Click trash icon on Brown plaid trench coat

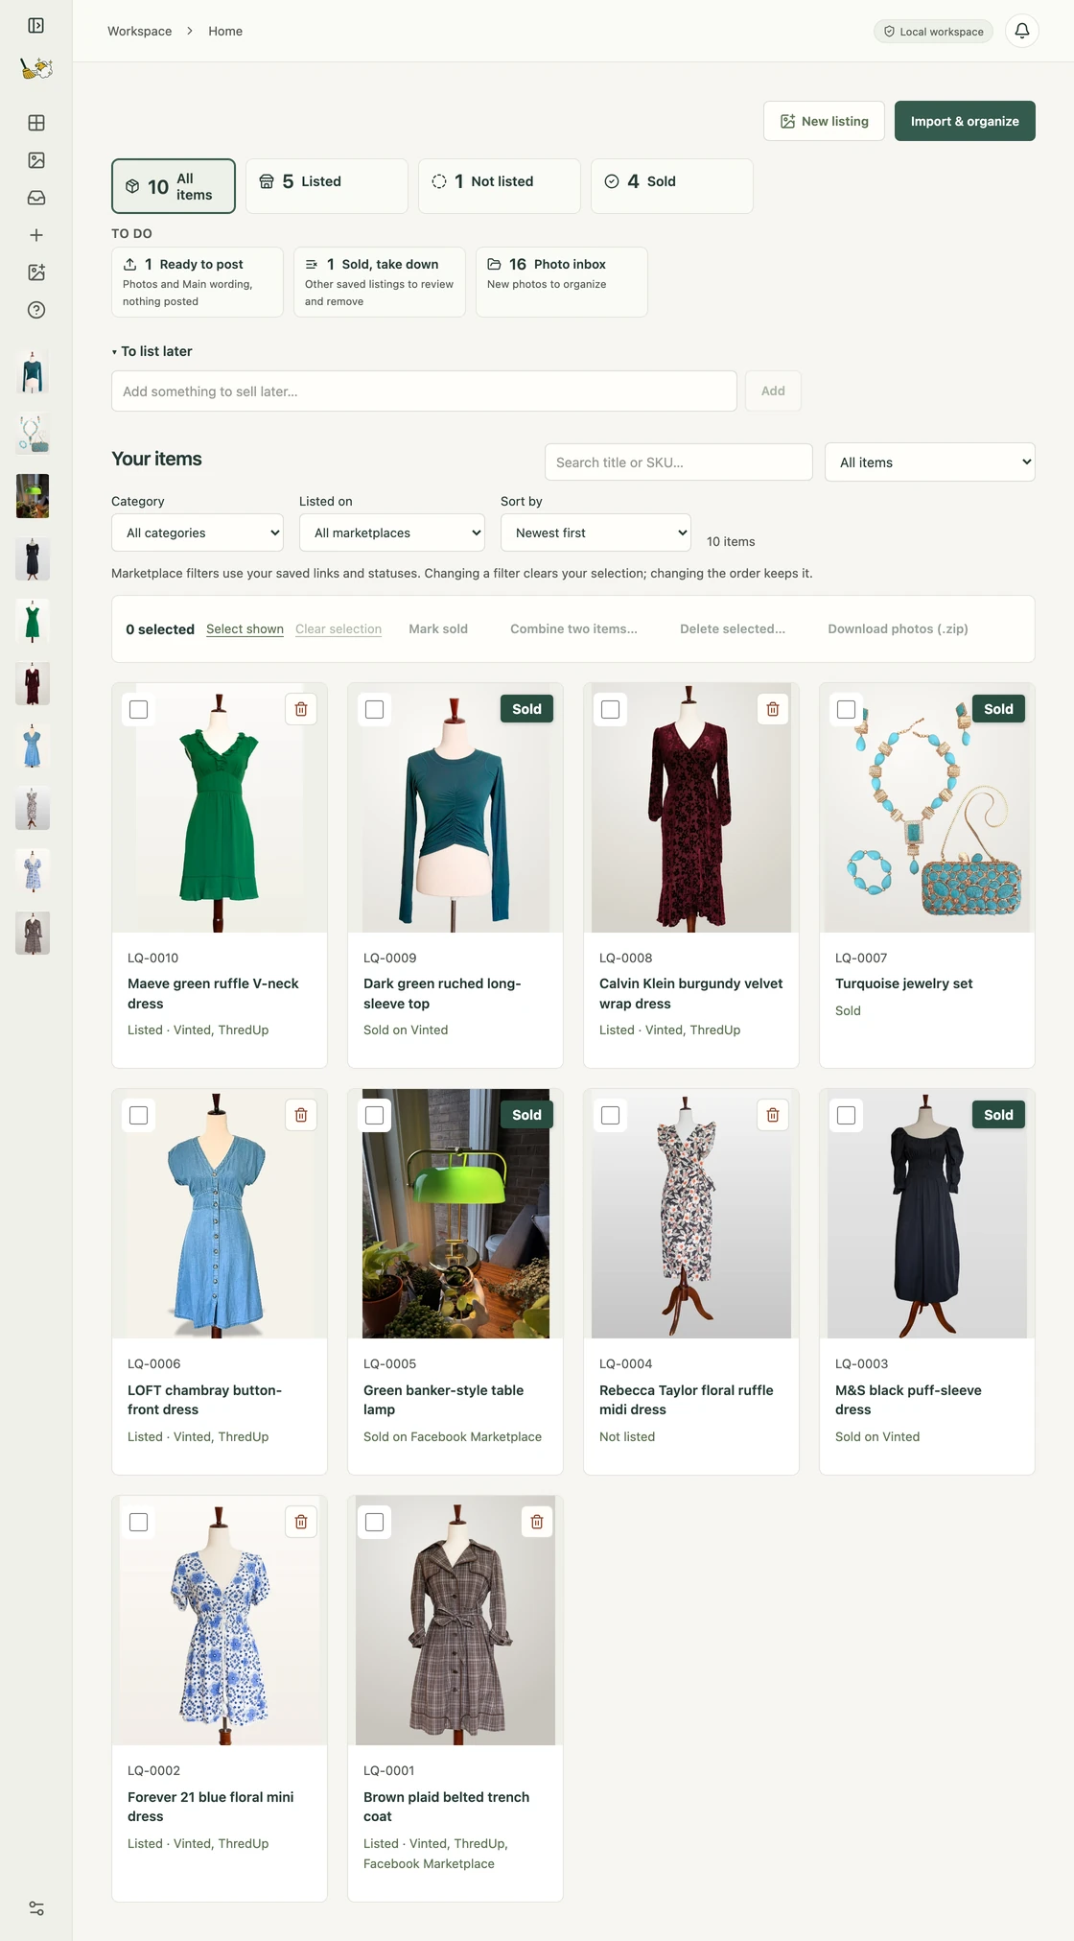click(537, 1522)
